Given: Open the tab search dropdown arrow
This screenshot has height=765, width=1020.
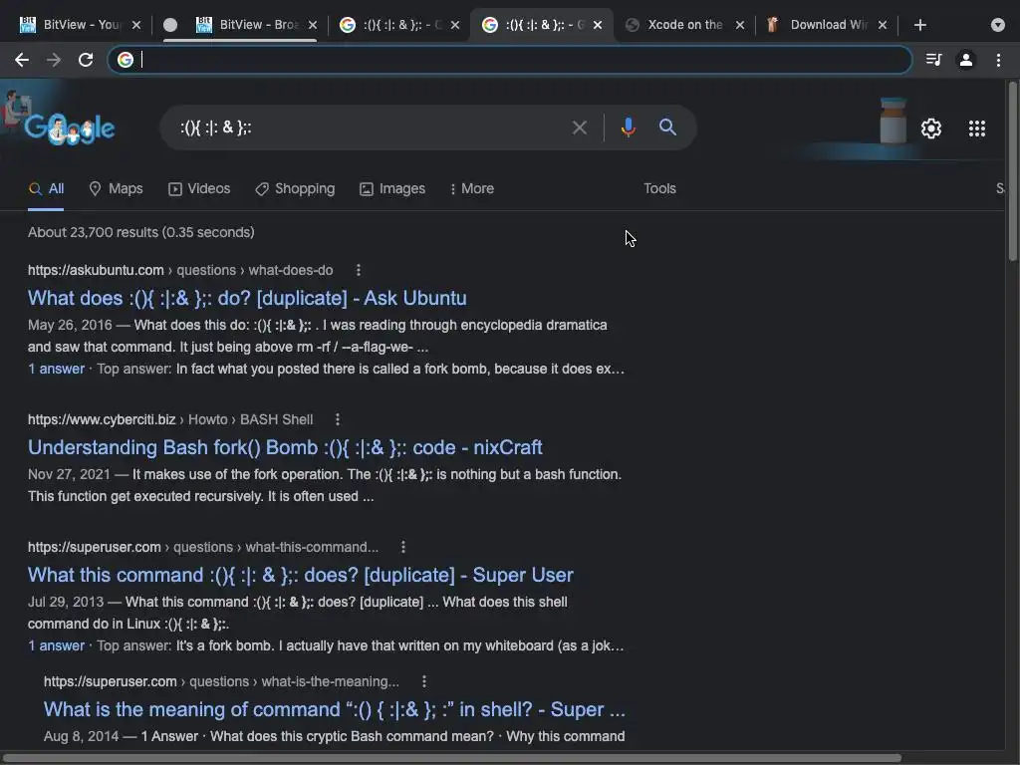Looking at the screenshot, I should 998,25.
